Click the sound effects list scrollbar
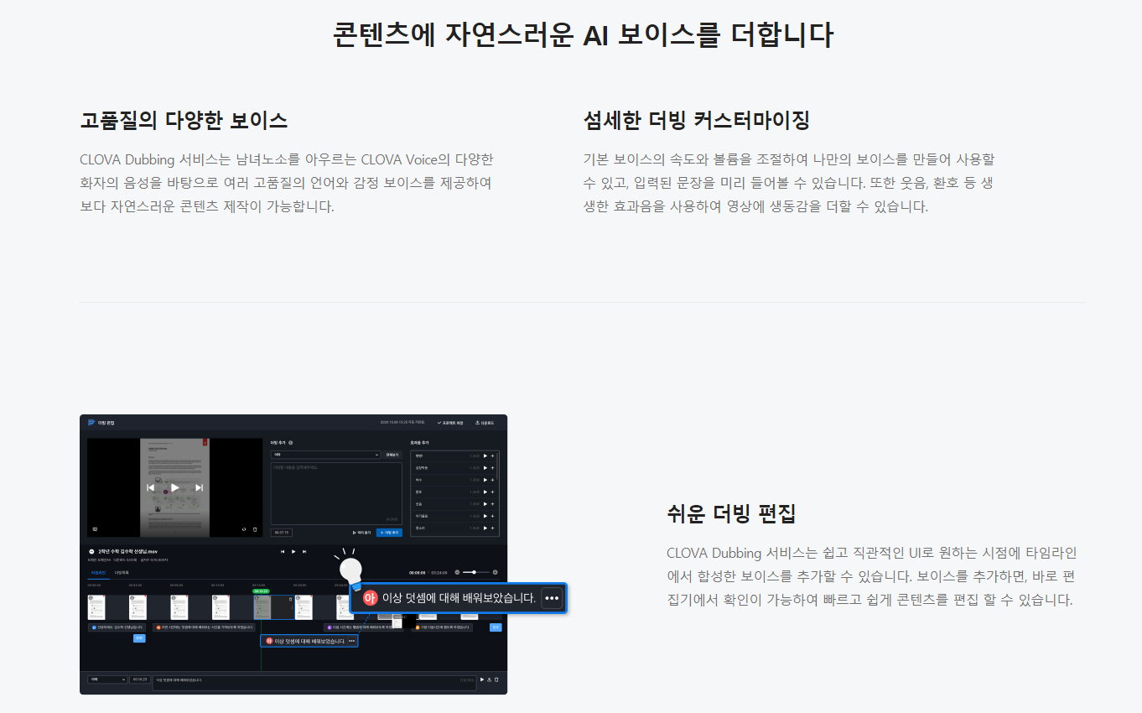Screen dimensions: 1142x713 [497, 466]
